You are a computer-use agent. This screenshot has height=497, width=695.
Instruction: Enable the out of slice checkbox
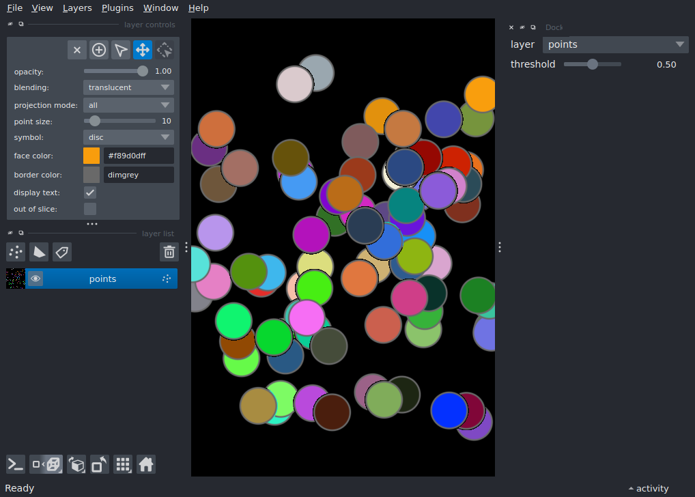point(90,209)
